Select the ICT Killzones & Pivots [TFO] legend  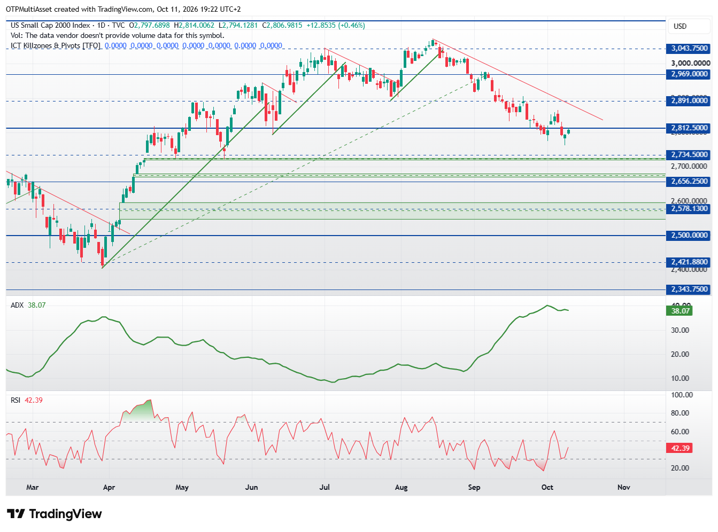click(x=56, y=45)
